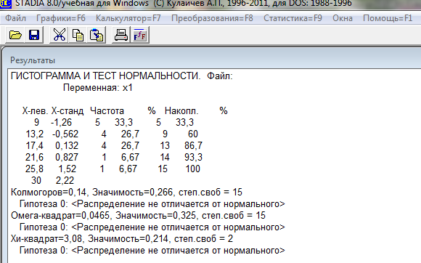Click the Х-лев. column header
Image resolution: width=421 pixels, height=263 pixels.
(35, 110)
